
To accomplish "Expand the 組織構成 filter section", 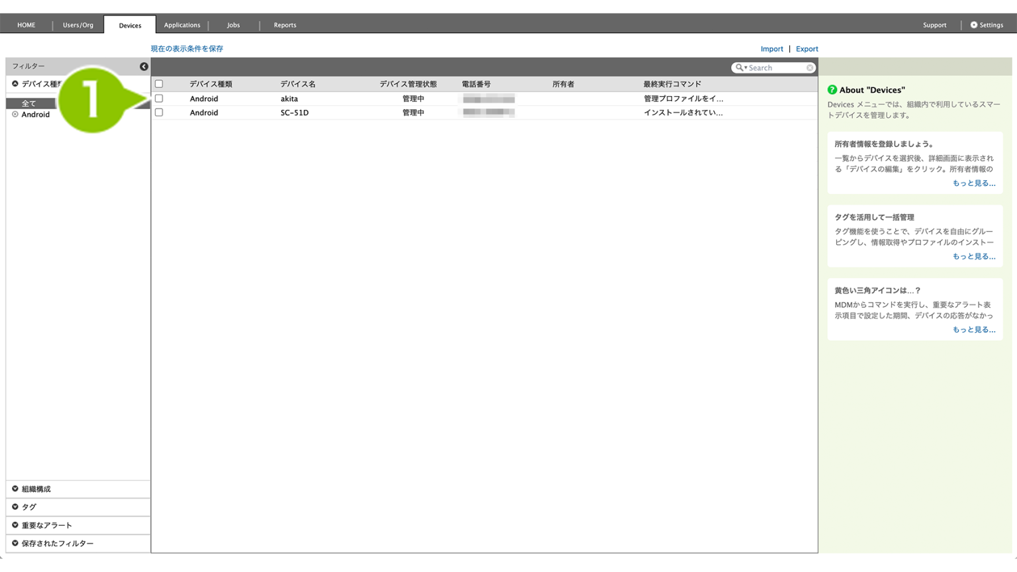I will click(x=15, y=489).
